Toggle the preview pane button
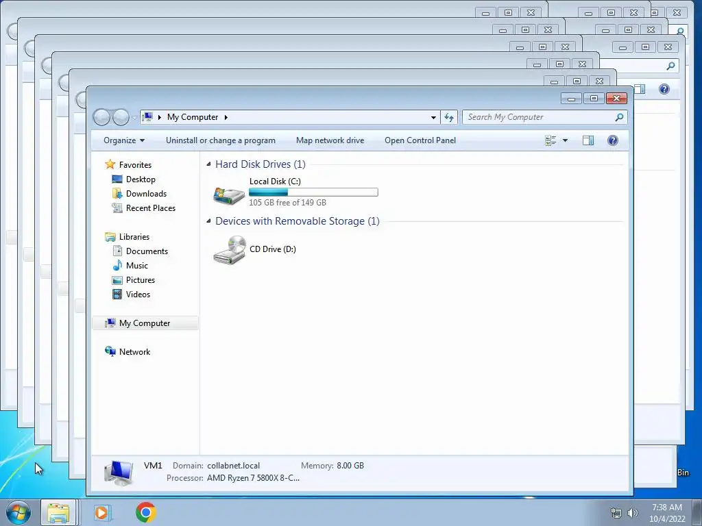 click(588, 140)
